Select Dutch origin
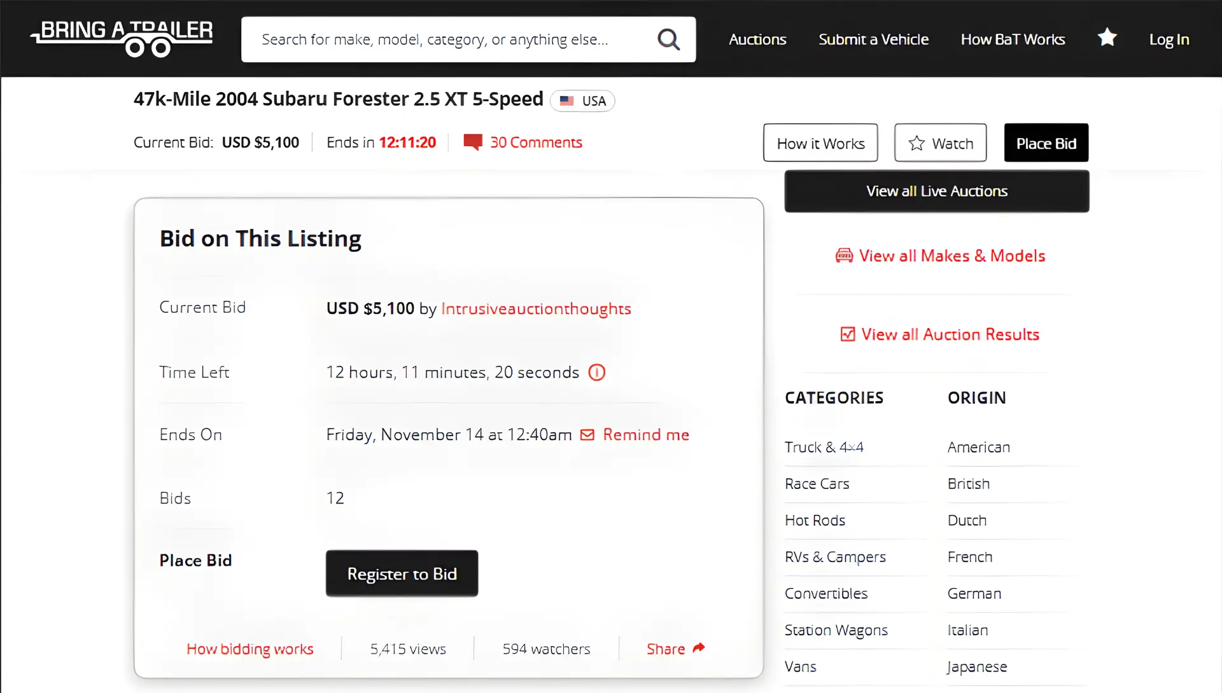1222x693 pixels. coord(967,521)
